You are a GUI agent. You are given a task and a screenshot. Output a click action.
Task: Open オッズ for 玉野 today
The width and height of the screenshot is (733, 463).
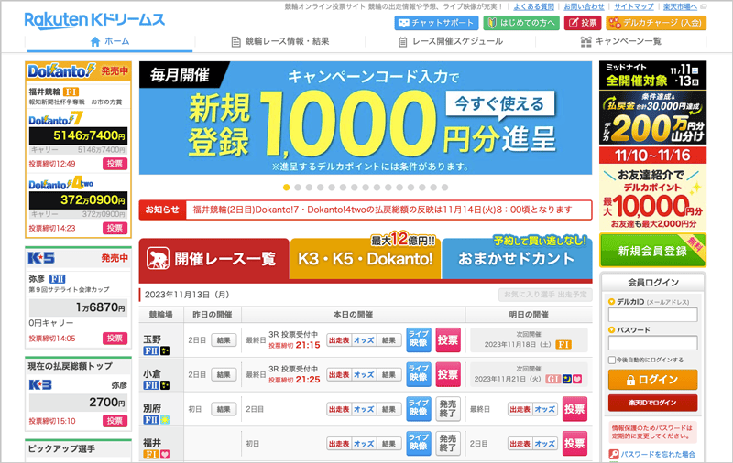(x=364, y=340)
